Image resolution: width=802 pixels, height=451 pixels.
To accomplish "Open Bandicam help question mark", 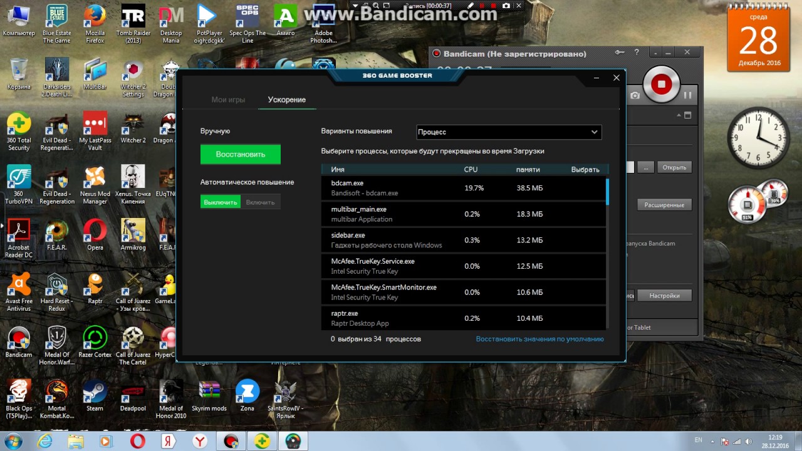I will [x=637, y=53].
